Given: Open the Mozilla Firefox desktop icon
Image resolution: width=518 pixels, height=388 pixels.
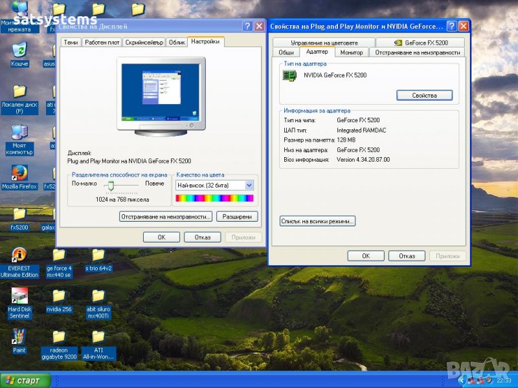Looking at the screenshot, I should tap(19, 173).
